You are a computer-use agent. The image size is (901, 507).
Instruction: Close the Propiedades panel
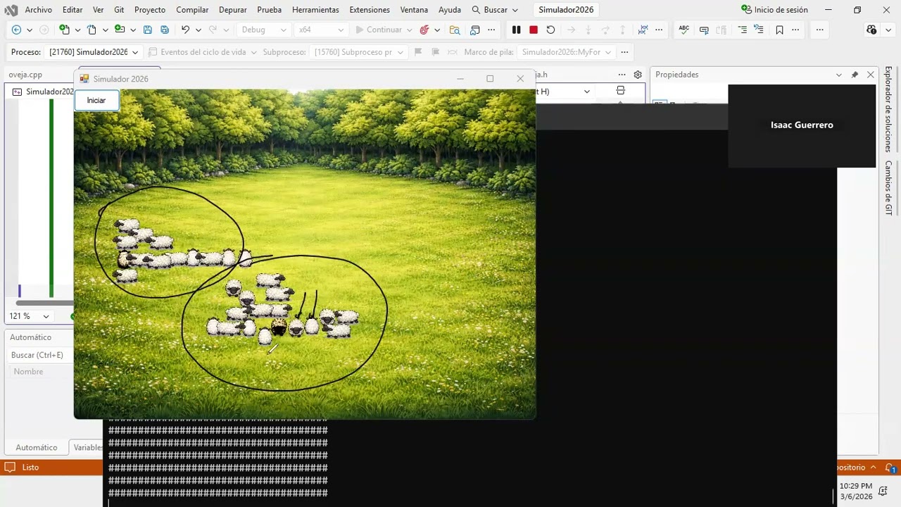(871, 75)
